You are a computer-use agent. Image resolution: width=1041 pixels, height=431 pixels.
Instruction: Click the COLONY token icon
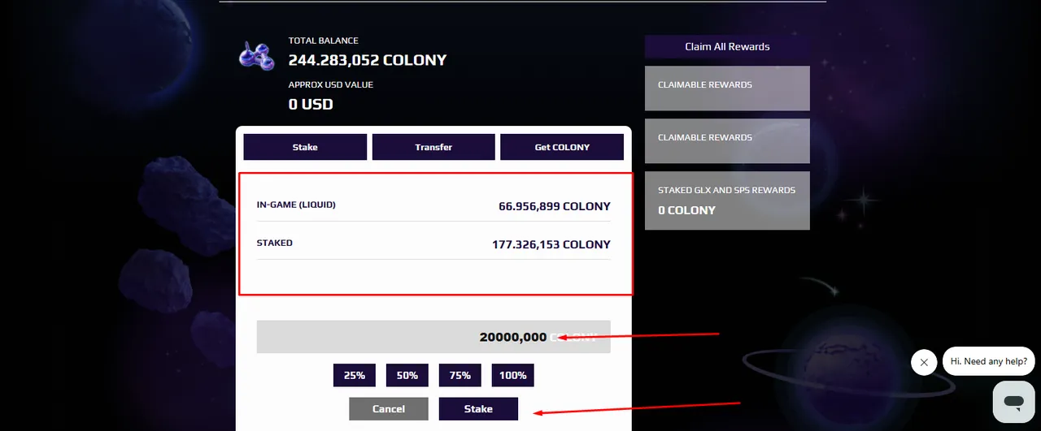coord(257,56)
